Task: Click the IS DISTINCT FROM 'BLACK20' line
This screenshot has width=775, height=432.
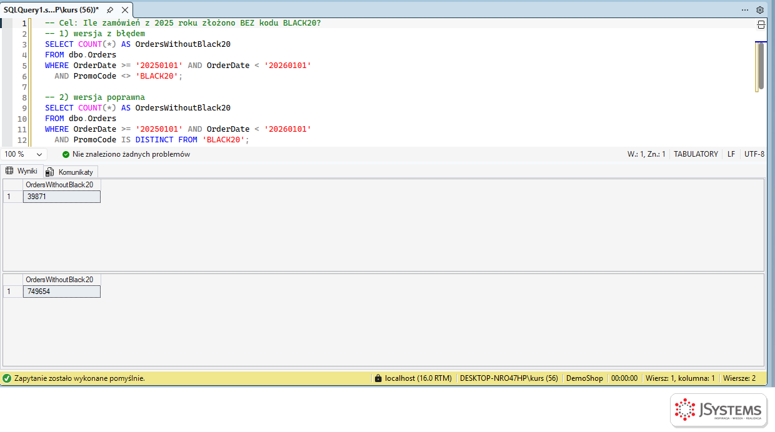Action: [x=152, y=140]
